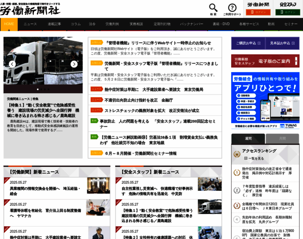The width and height of the screenshot is (303, 239).
Task: Switch ranking to the 月間 tab
Action: click(282, 138)
